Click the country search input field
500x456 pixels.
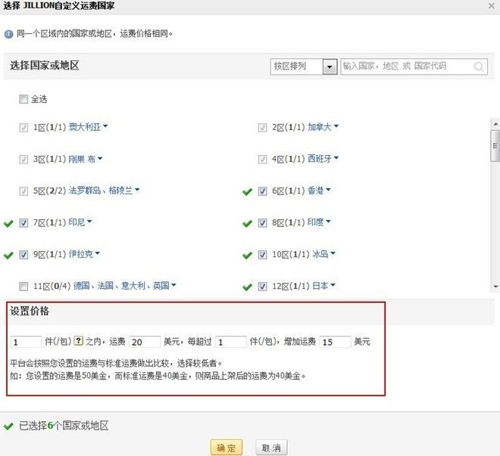point(414,67)
